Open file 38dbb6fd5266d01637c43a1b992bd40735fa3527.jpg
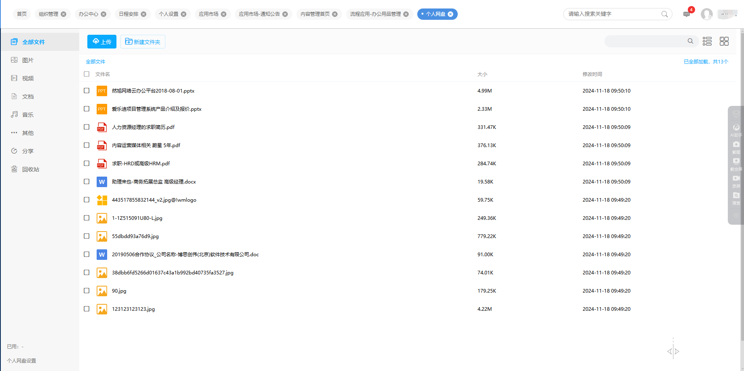The height and width of the screenshot is (371, 744). (173, 273)
